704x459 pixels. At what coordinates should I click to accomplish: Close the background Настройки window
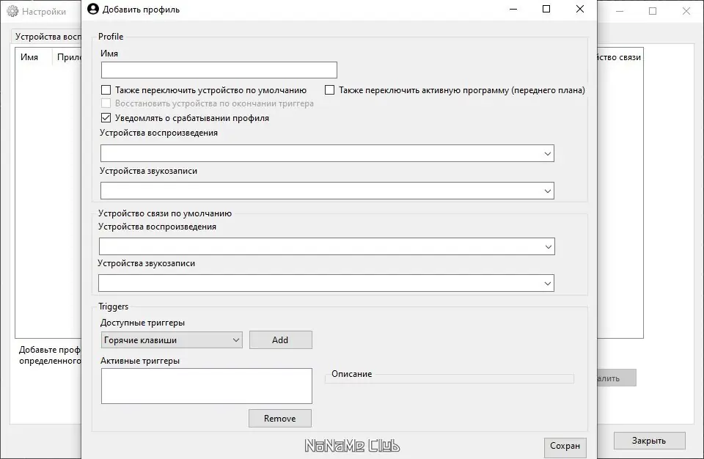pyautogui.click(x=686, y=11)
